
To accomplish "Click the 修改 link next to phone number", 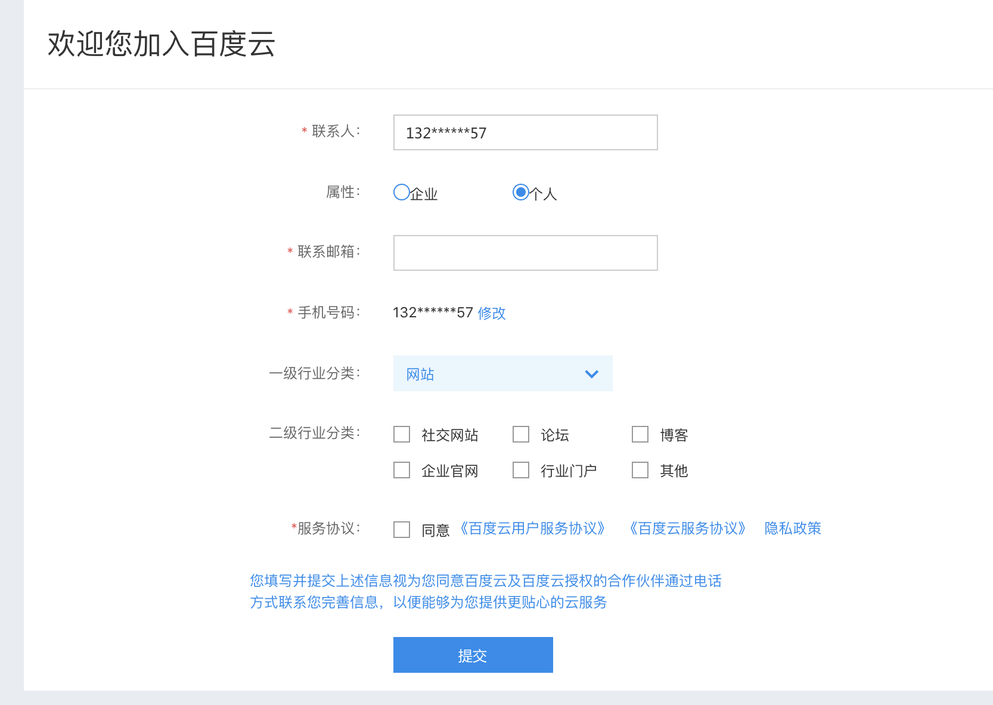I will (x=492, y=313).
